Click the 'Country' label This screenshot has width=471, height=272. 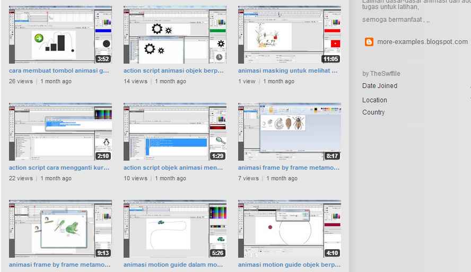373,112
